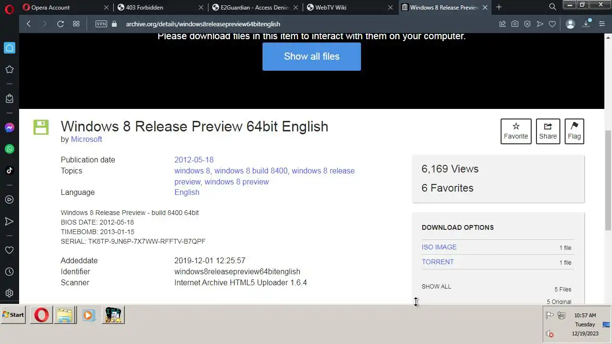Image resolution: width=612 pixels, height=344 pixels.
Task: Share this archive item
Action: pos(548,131)
